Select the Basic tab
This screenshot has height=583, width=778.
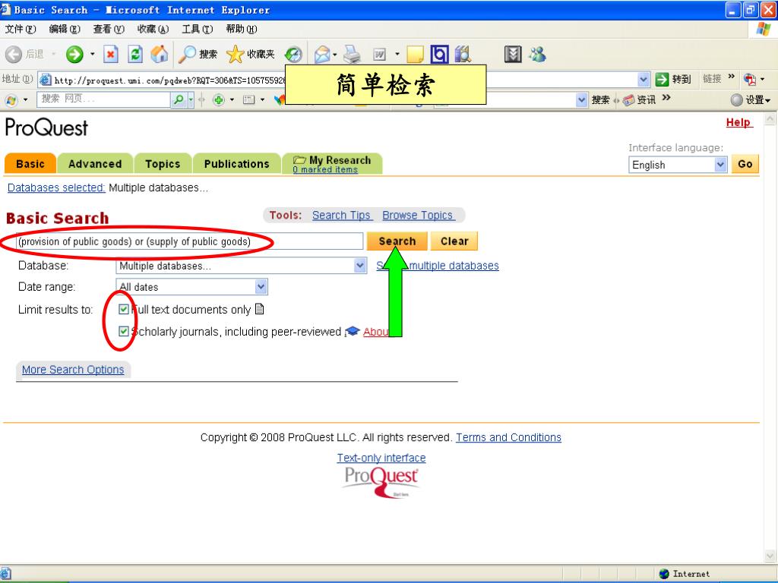click(x=30, y=164)
